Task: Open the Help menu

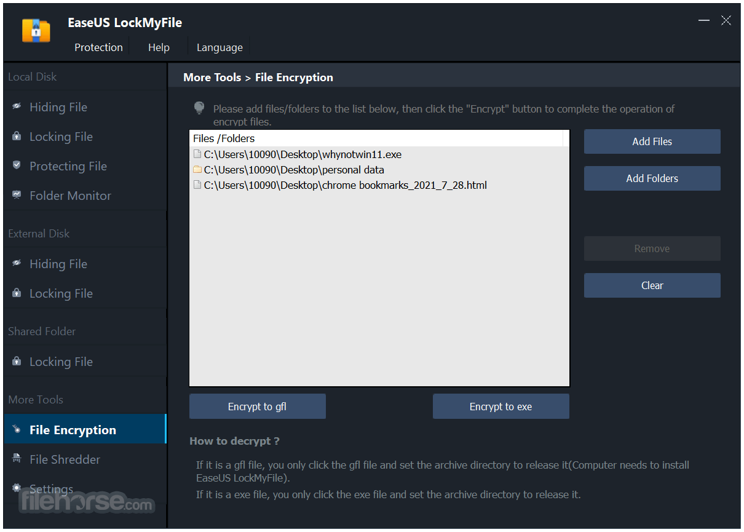Action: 159,47
